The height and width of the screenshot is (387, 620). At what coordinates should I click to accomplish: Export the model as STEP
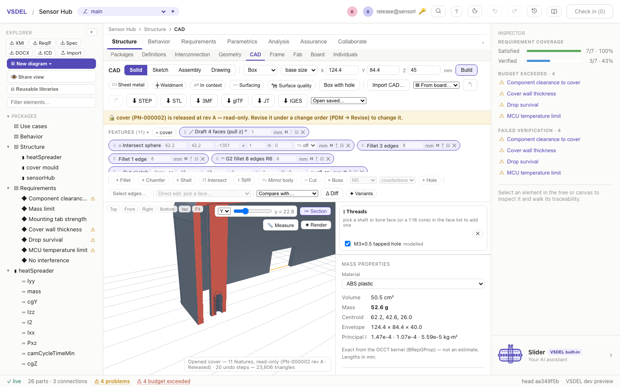142,101
